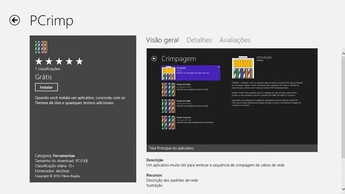Click the scrollbar down arrow

pos(343,189)
